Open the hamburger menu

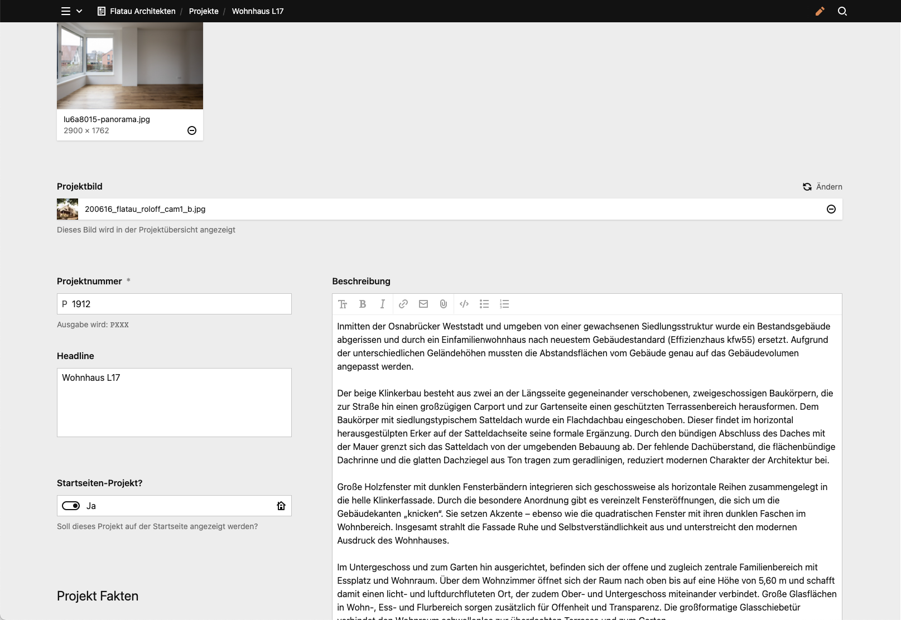coord(65,11)
